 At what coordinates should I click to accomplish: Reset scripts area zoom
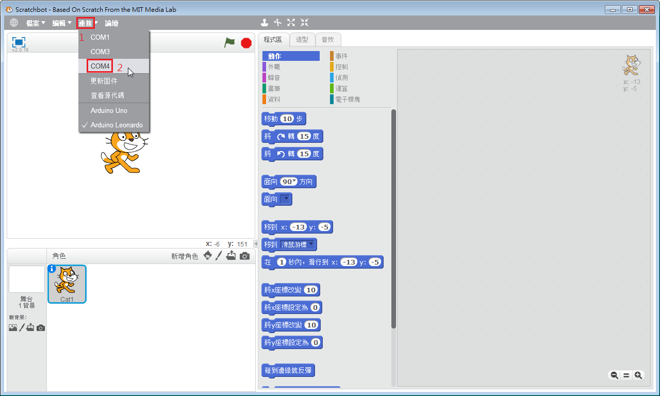[x=626, y=375]
